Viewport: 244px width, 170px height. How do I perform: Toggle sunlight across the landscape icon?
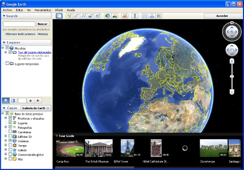point(115,16)
